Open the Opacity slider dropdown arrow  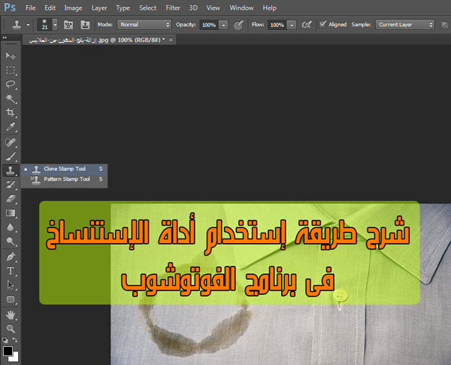(x=223, y=25)
